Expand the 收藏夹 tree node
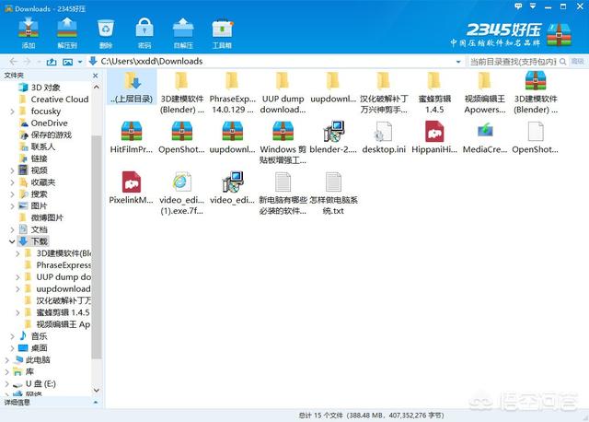Screen dimensions: 589x422 12,182
